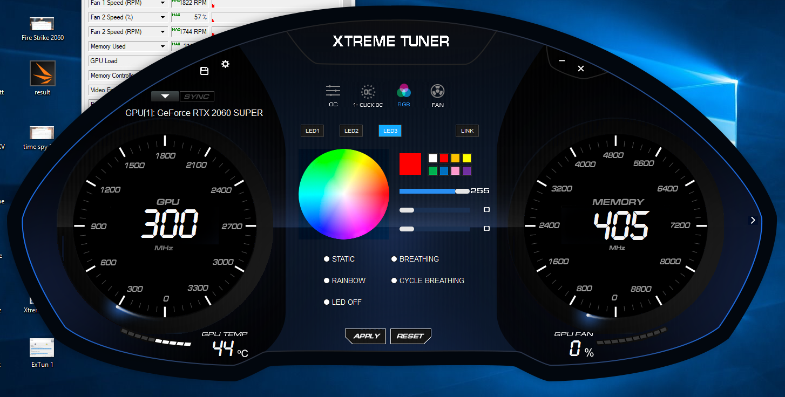The height and width of the screenshot is (397, 785).
Task: Click the 57 % value in sensor window
Action: (200, 17)
